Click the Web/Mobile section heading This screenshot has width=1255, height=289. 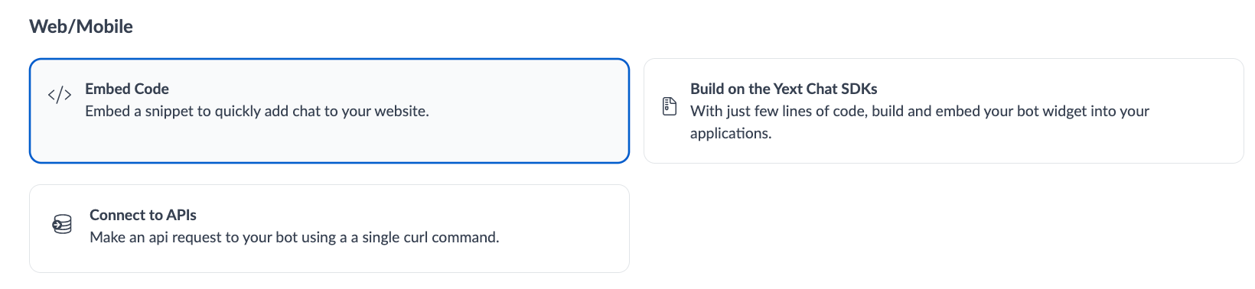81,27
